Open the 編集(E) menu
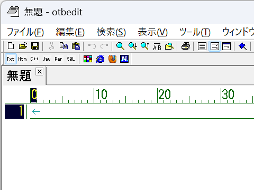 click(70, 32)
